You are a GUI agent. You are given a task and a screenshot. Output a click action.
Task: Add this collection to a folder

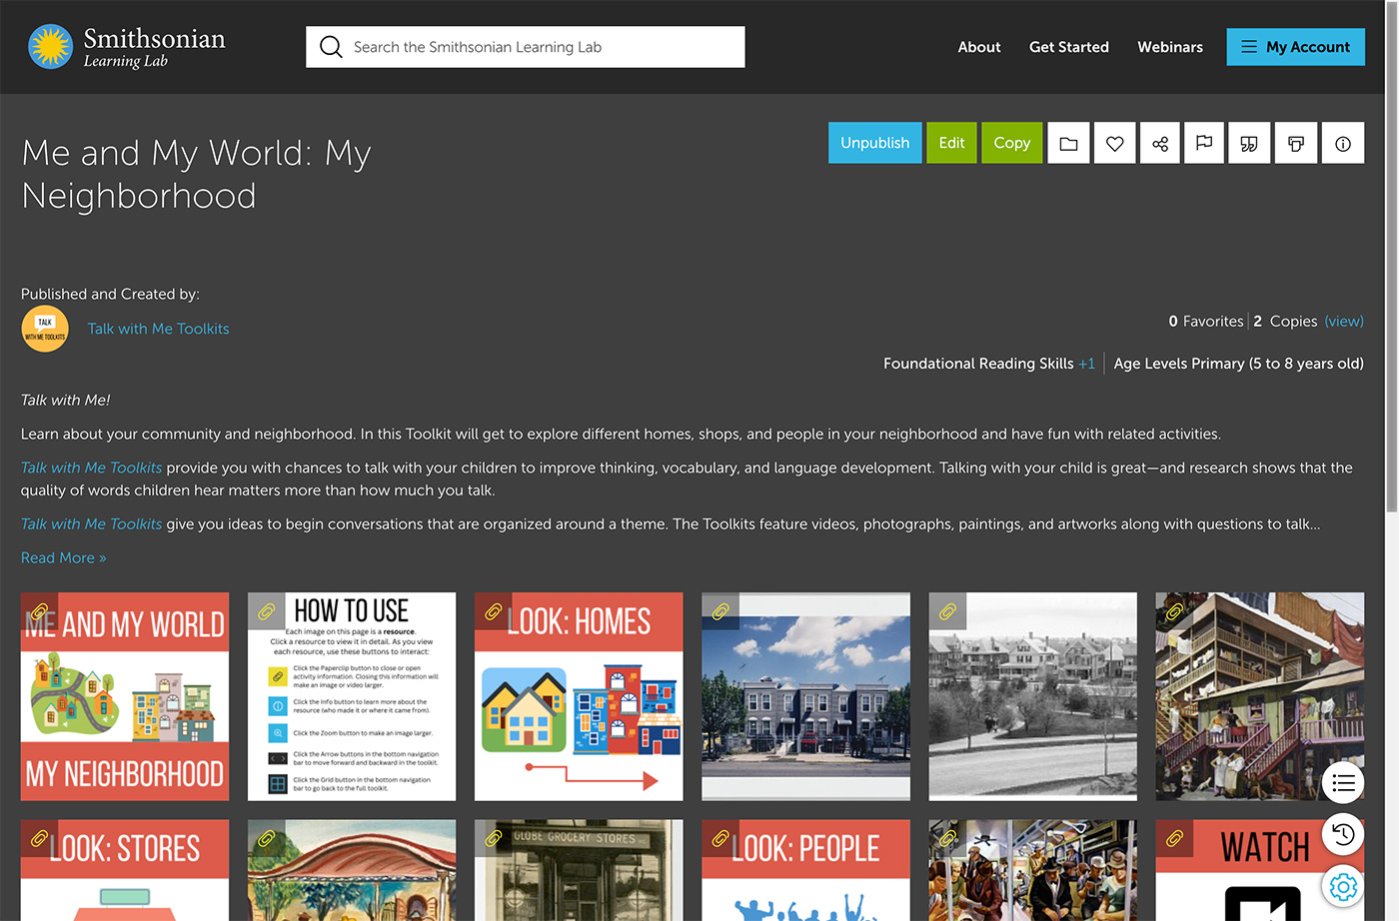pyautogui.click(x=1068, y=143)
